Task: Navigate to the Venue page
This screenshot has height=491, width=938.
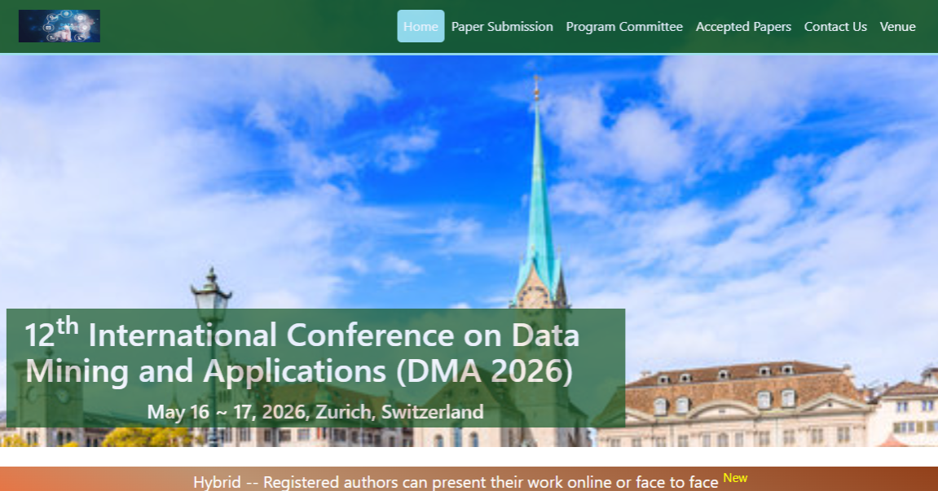Action: coord(897,26)
